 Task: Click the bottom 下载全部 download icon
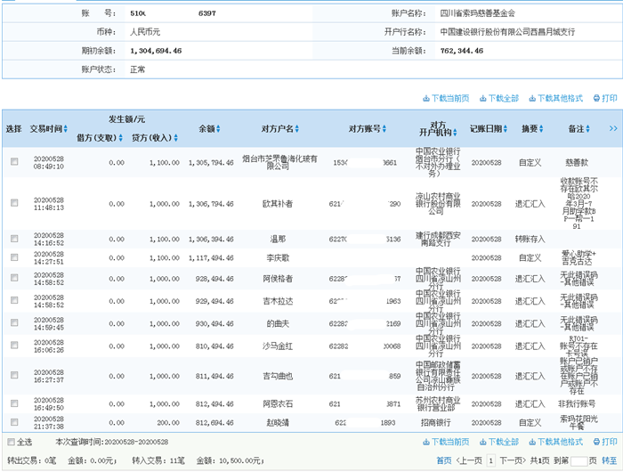point(481,442)
